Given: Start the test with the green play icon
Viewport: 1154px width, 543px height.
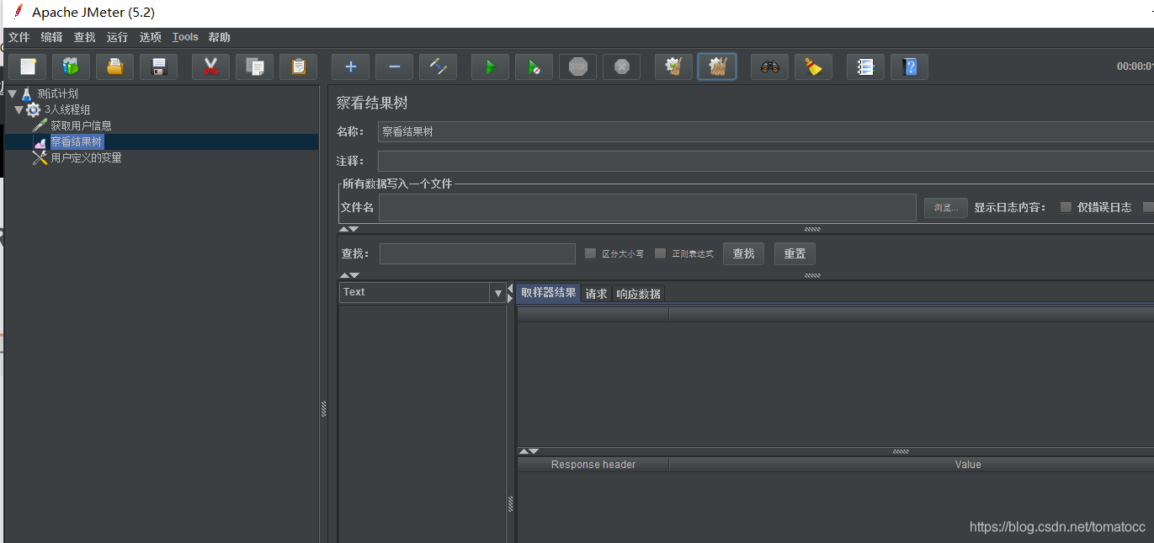Looking at the screenshot, I should (491, 67).
